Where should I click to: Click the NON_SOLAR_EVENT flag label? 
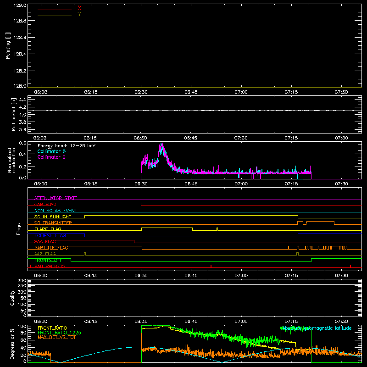[x=56, y=211]
